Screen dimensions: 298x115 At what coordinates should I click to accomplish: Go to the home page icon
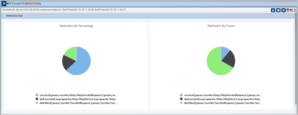coord(8,3)
